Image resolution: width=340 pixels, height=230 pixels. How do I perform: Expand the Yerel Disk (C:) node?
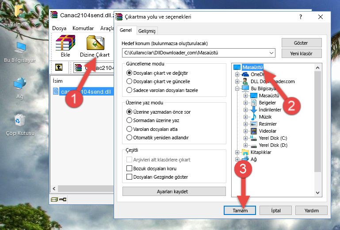pyautogui.click(x=245, y=138)
